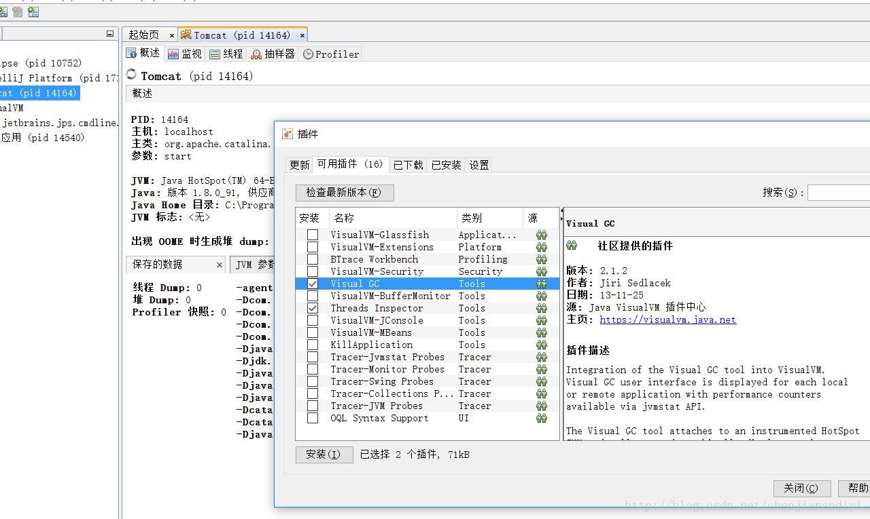Image resolution: width=870 pixels, height=519 pixels.
Task: Click the 安装 install button
Action: pos(324,455)
